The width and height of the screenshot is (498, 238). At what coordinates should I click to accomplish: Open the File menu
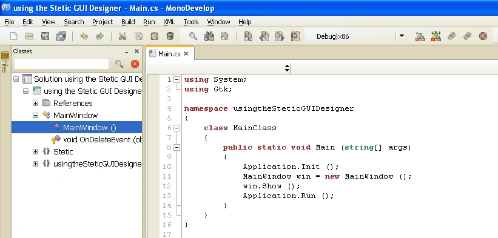9,22
